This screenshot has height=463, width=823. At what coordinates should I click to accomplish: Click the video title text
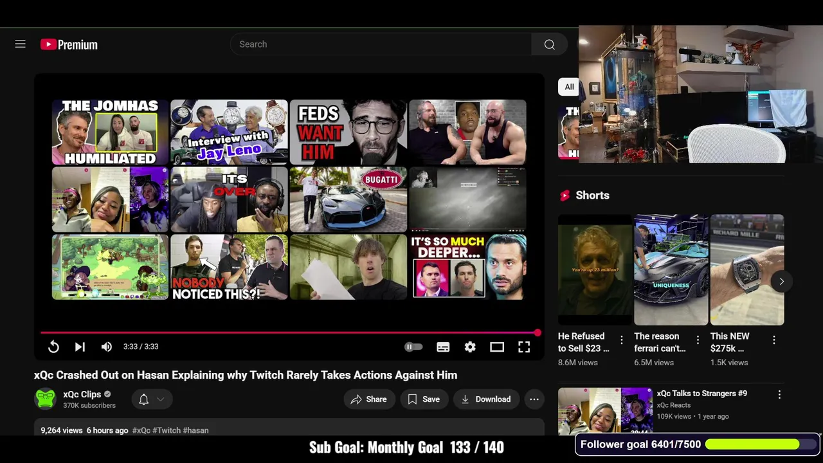(x=246, y=375)
